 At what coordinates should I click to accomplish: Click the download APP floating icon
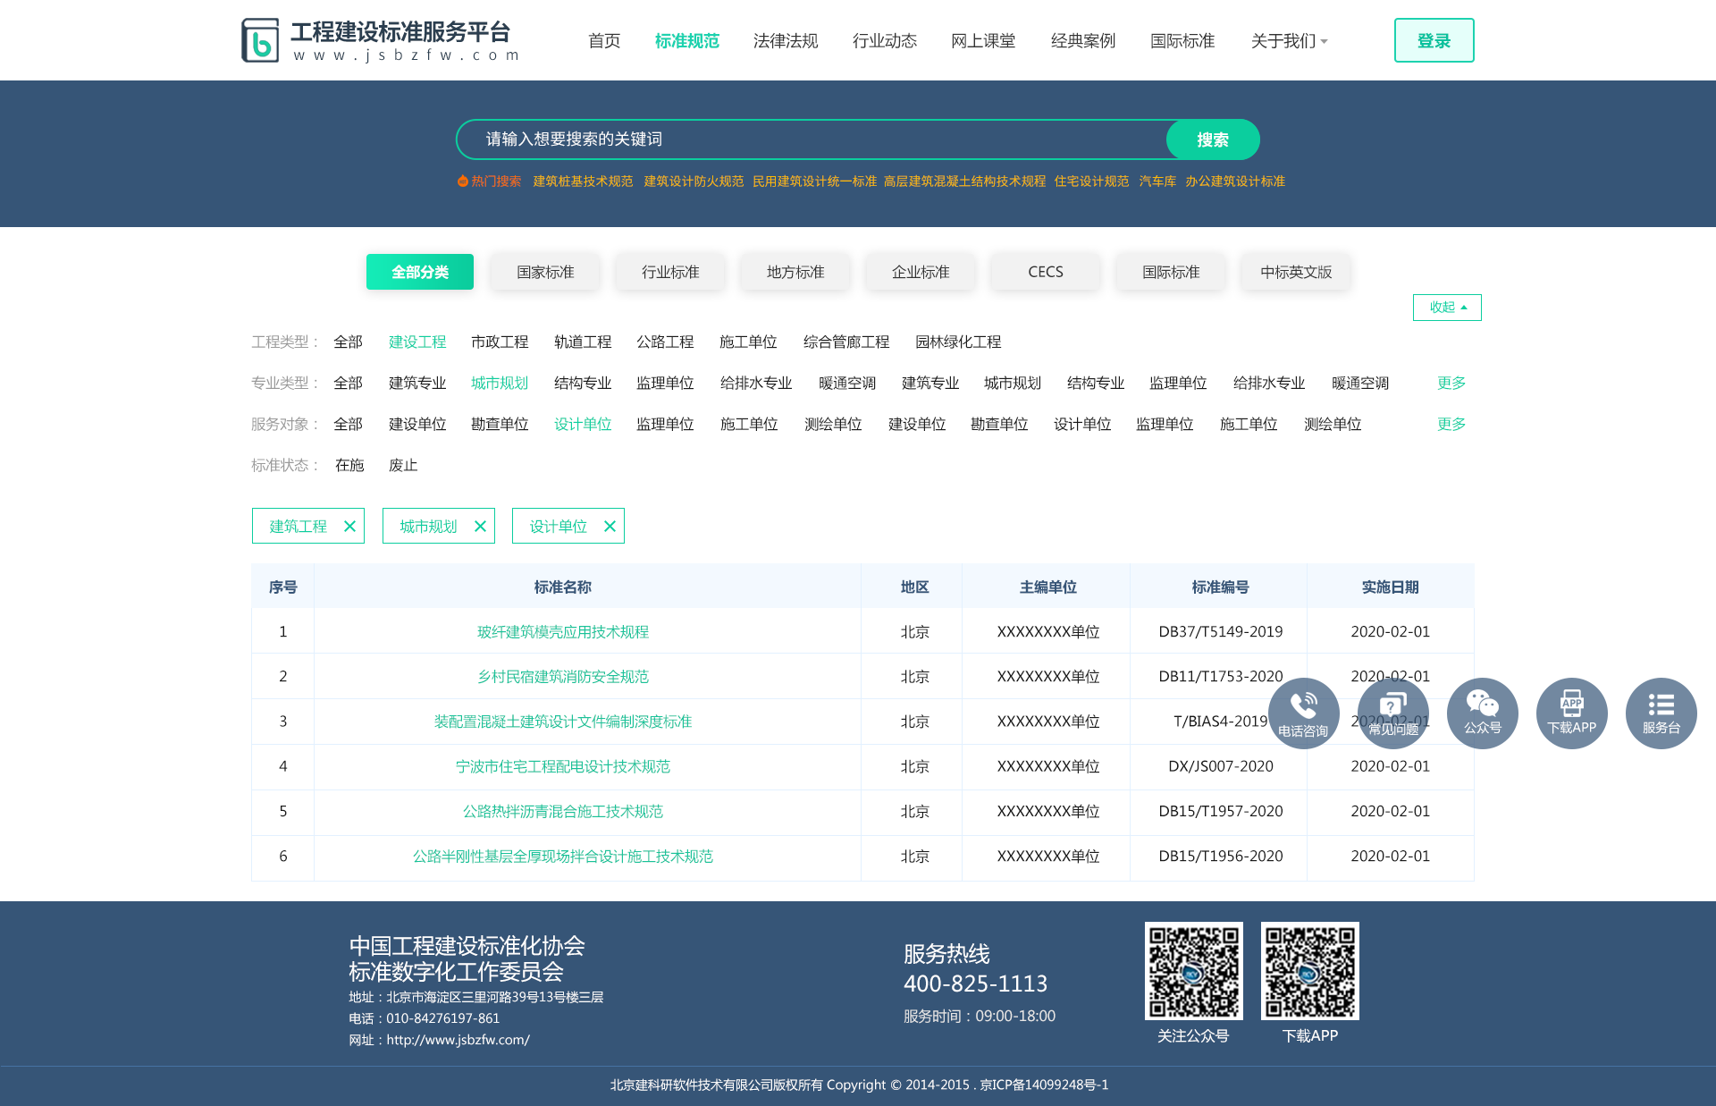click(1571, 713)
